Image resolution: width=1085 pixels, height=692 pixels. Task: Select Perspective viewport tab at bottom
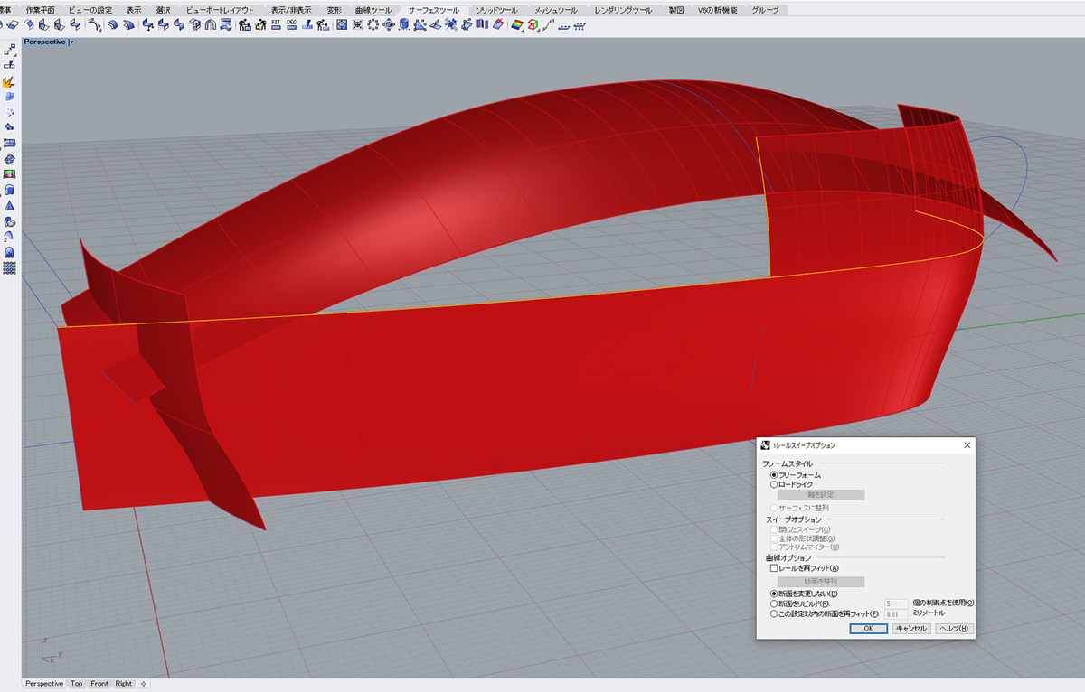[44, 684]
